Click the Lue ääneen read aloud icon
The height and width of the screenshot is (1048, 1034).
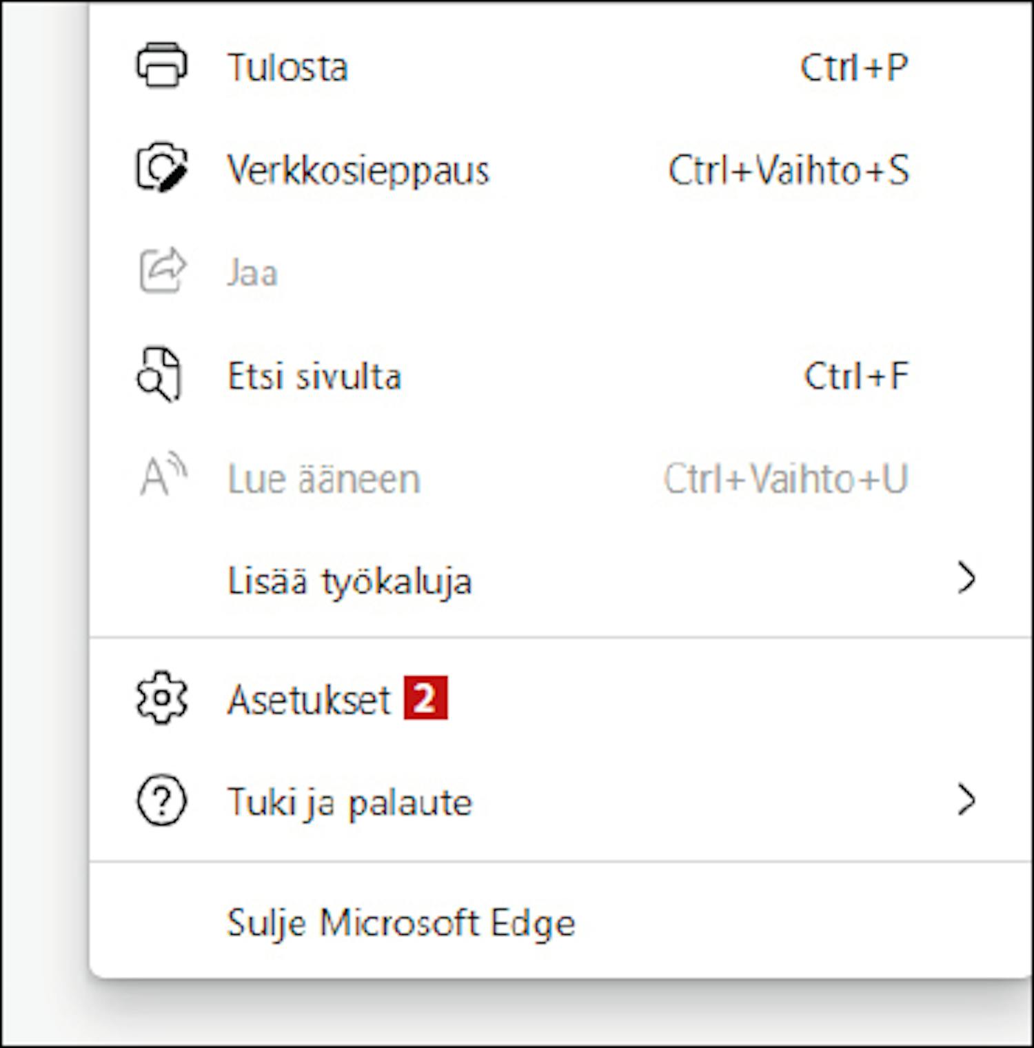click(163, 476)
